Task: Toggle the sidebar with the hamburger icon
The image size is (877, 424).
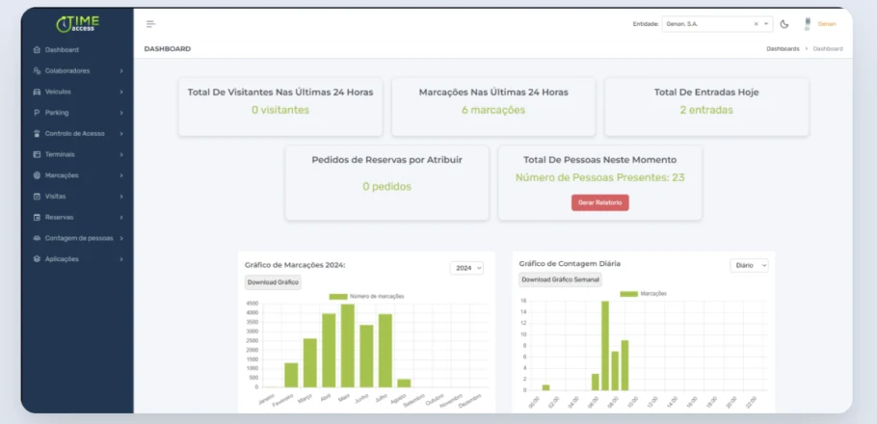Action: (151, 24)
